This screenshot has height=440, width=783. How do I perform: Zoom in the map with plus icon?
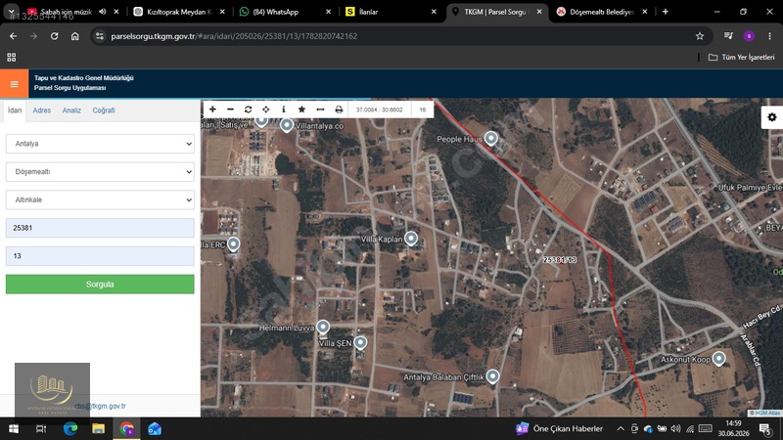tap(212, 110)
